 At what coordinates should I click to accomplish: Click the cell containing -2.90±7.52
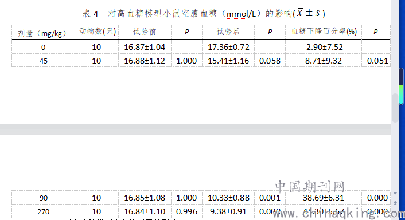pos(324,47)
